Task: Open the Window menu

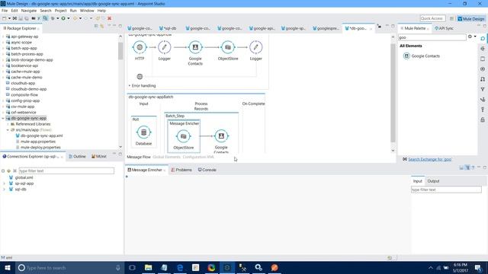Action: [87, 11]
